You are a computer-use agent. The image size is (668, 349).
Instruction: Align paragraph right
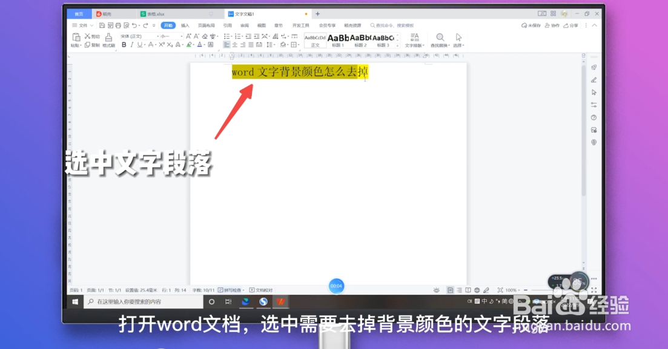tap(243, 45)
